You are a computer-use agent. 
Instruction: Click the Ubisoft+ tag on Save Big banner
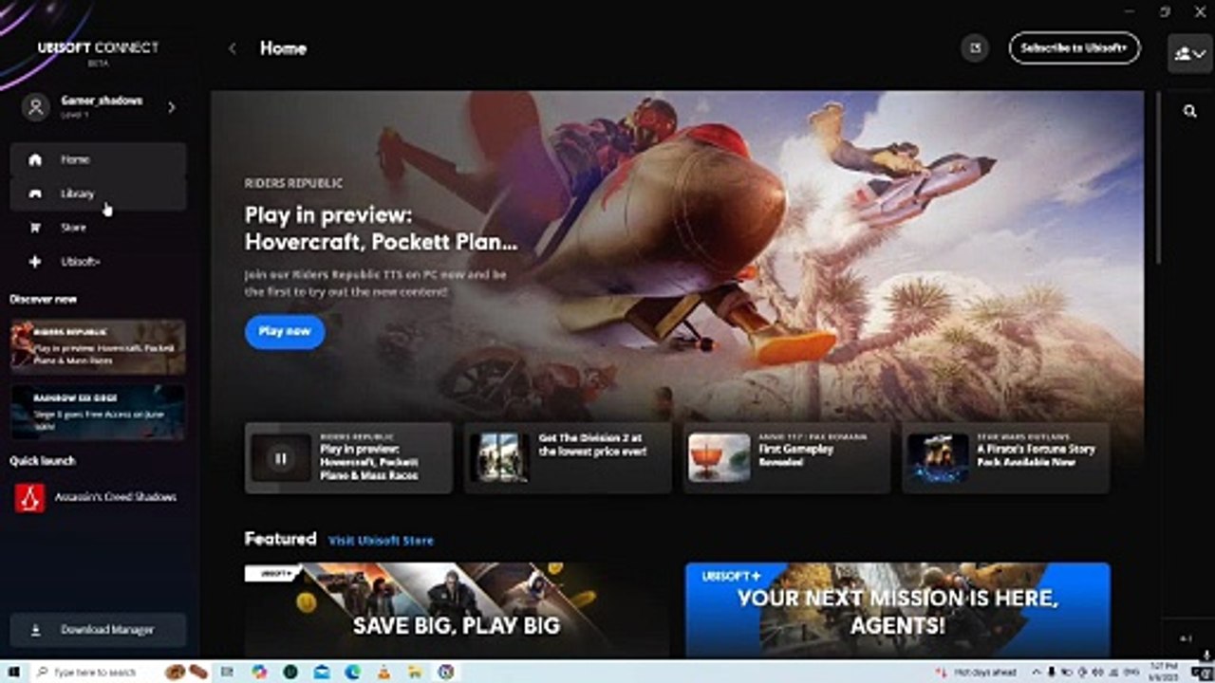(x=273, y=573)
